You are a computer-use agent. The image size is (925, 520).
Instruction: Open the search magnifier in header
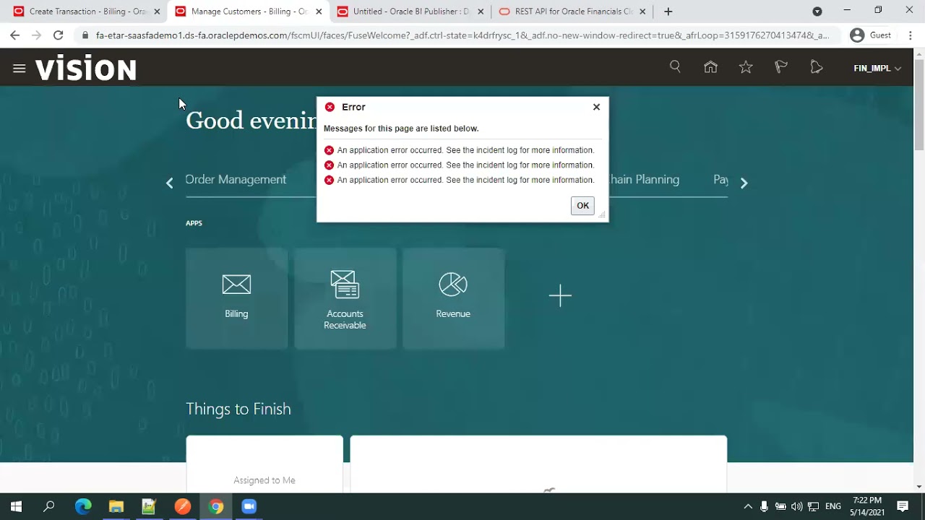[675, 67]
